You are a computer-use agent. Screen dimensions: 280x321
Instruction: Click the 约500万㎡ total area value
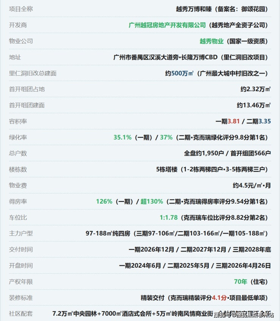click(x=179, y=73)
